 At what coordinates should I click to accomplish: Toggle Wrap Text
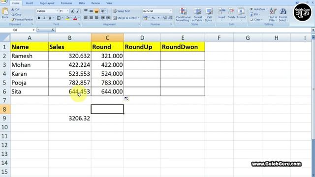122,11
